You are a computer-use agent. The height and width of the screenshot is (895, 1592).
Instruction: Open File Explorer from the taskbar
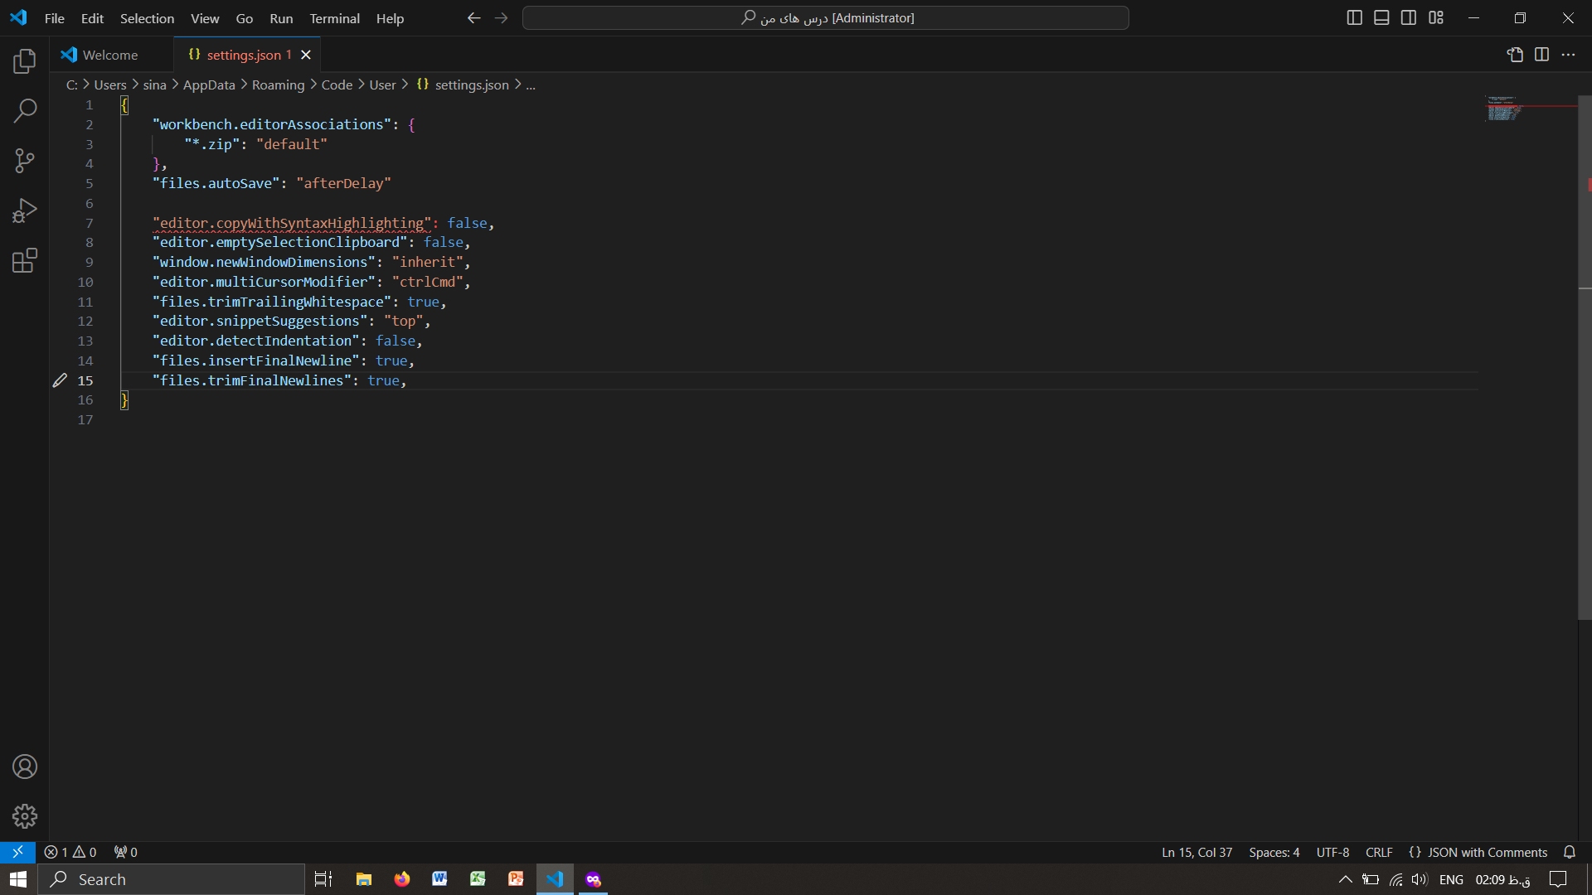(363, 879)
